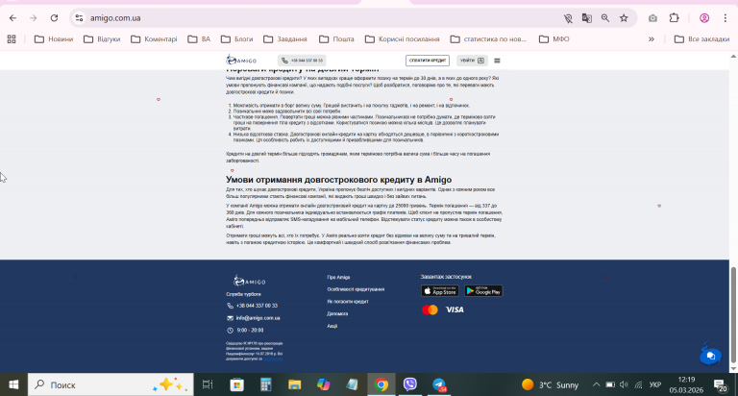The width and height of the screenshot is (738, 396).
Task: Click the App Store download badge
Action: (439, 291)
